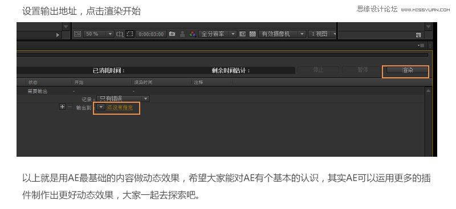The image size is (456, 209).
Task: Click the always preview this view icon
Action: tap(78, 34)
